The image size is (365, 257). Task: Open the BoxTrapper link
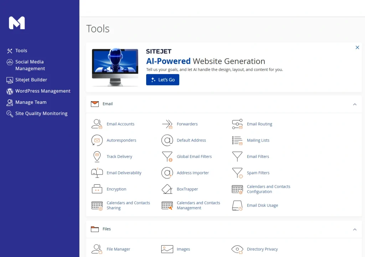(x=187, y=189)
